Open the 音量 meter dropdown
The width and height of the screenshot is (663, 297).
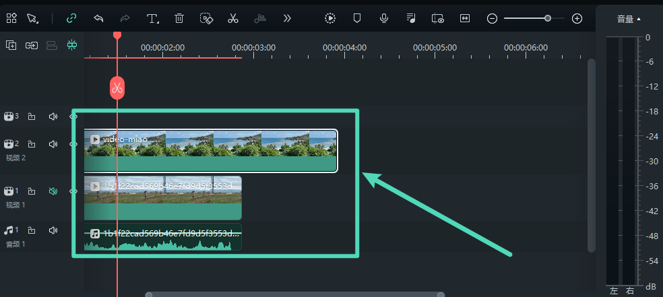point(628,20)
